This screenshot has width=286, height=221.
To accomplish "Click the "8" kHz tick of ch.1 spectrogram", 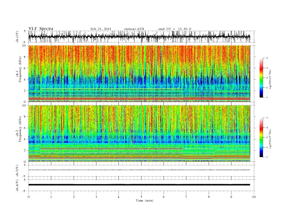I will (25, 57).
